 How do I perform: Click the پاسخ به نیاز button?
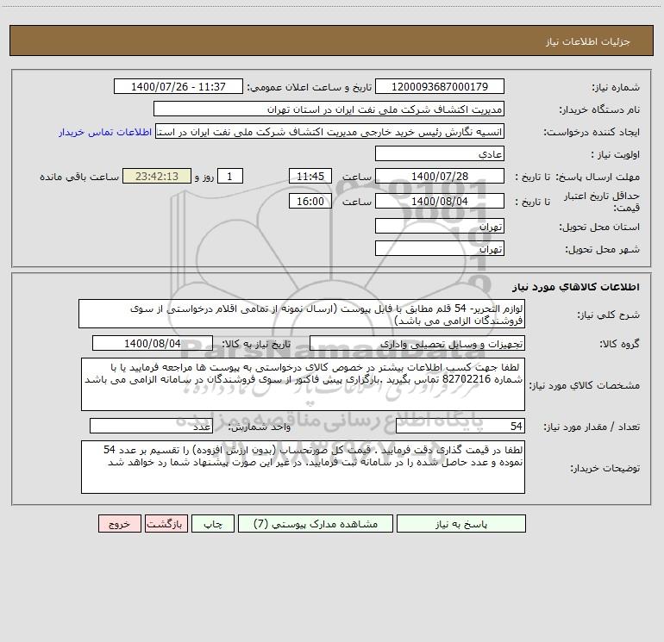(x=461, y=523)
